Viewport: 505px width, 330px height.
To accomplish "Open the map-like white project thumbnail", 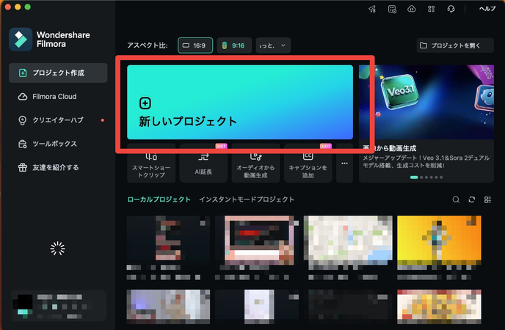I will tap(348, 241).
